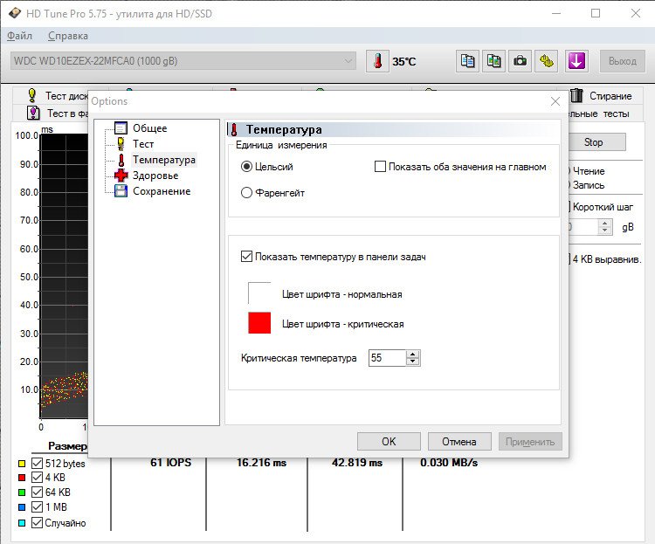The image size is (655, 544).
Task: Click the red critical font color swatch
Action: tap(260, 323)
